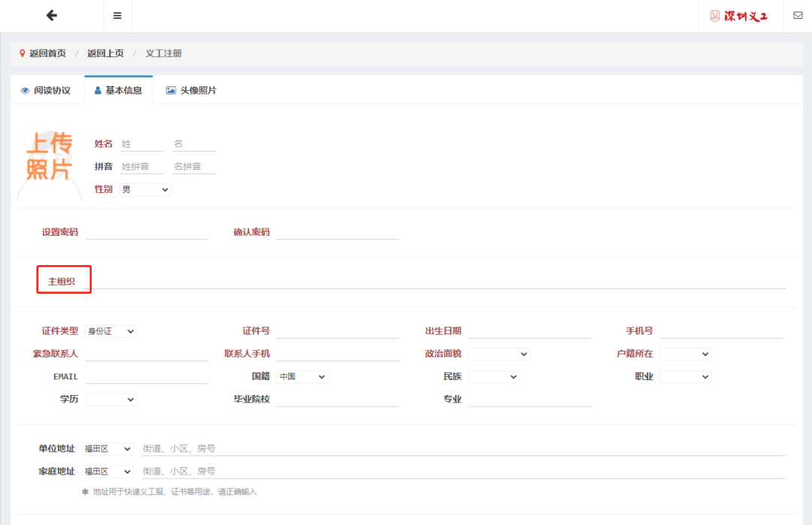Click 返回上页 breadcrumb link
This screenshot has height=525, width=812.
[105, 53]
